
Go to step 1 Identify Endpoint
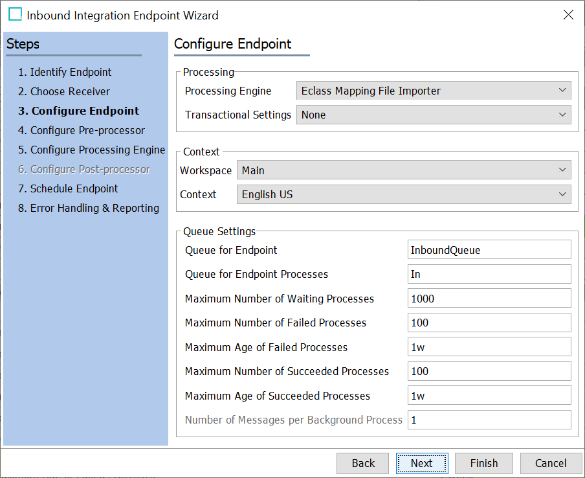coord(65,72)
